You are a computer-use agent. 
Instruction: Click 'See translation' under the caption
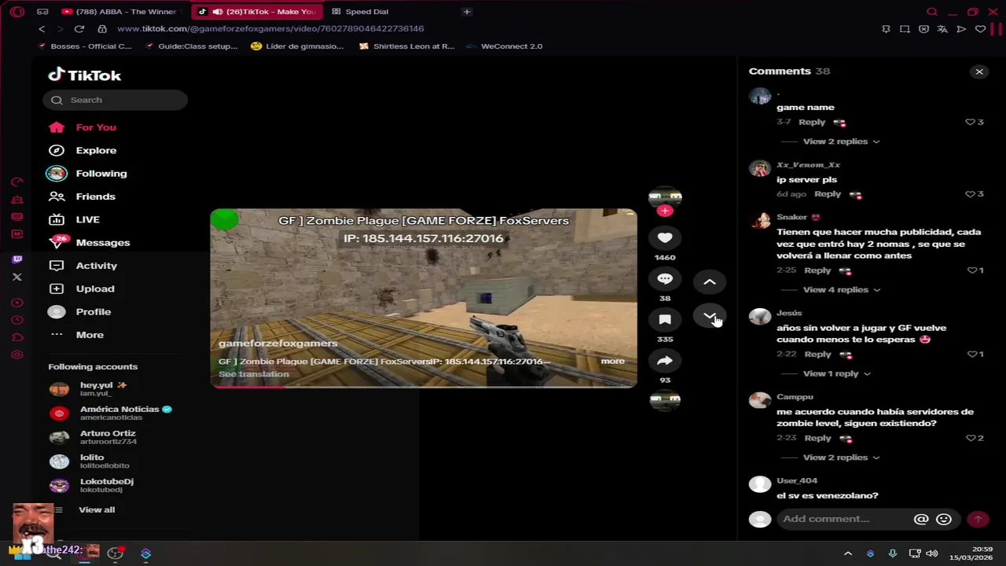[253, 374]
